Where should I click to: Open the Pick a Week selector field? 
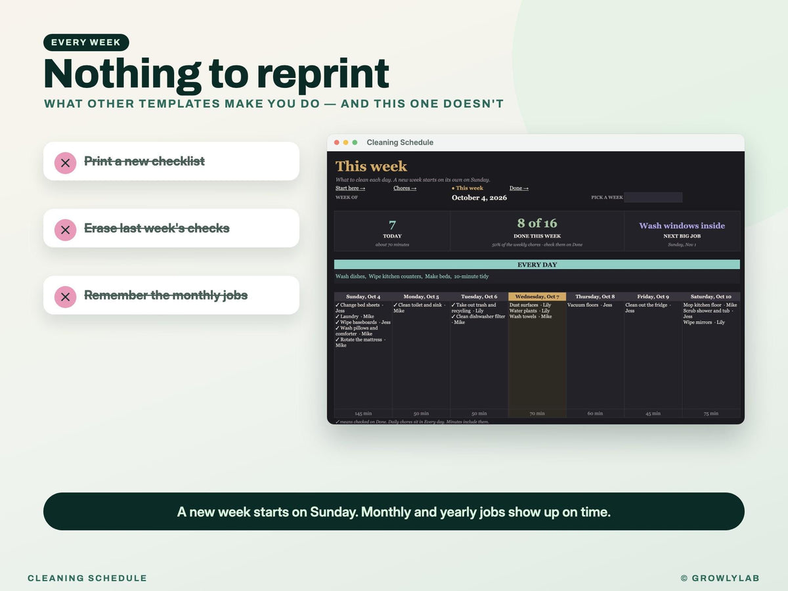(653, 198)
